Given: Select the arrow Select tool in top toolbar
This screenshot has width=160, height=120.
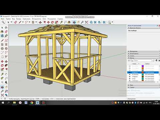Looking at the screenshot, I should pos(8,22).
